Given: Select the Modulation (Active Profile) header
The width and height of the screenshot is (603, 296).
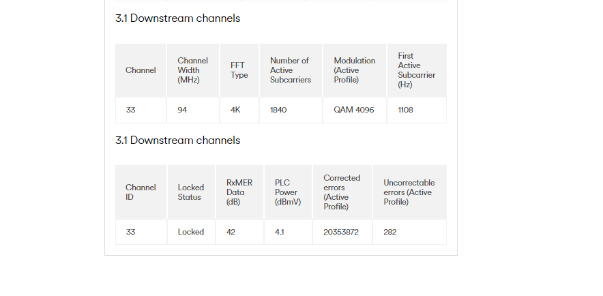Looking at the screenshot, I should (355, 70).
